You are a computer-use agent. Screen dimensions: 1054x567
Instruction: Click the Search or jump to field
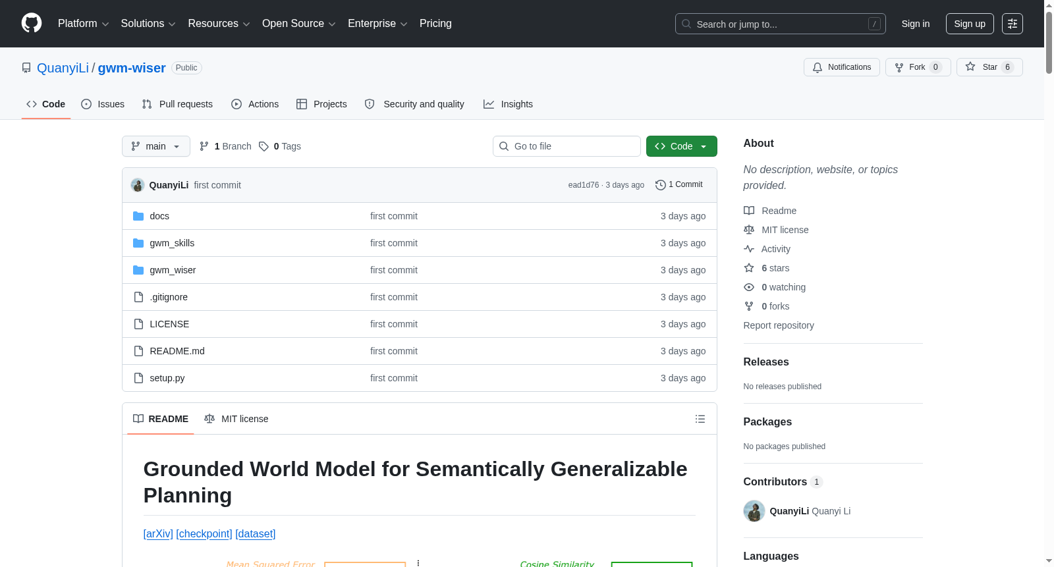[781, 24]
